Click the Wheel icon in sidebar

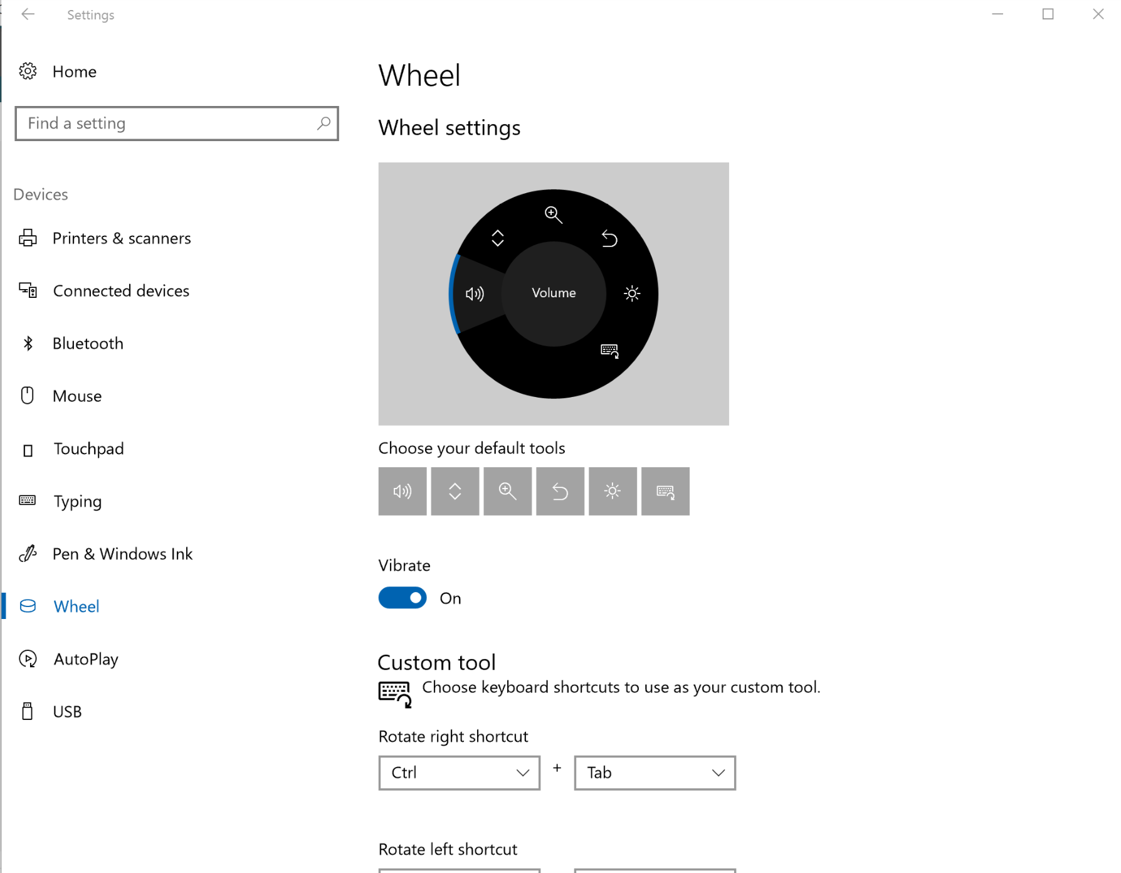pyautogui.click(x=28, y=606)
